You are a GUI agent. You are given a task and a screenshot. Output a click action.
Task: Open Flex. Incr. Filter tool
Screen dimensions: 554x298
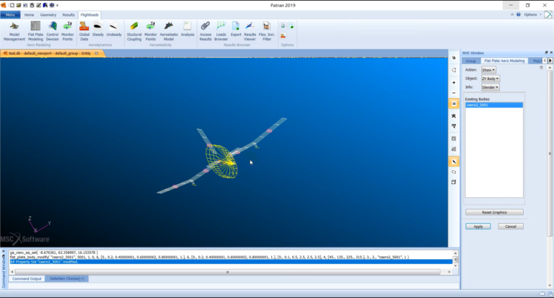pos(267,31)
